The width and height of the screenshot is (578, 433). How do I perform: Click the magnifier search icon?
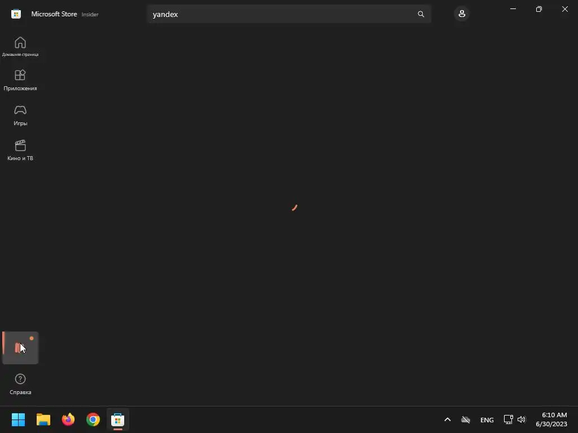[421, 14]
